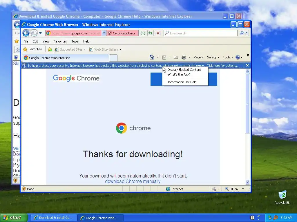This screenshot has height=222, width=297.
Task: Click the Google Chrome logo on page
Action: pyautogui.click(x=76, y=78)
